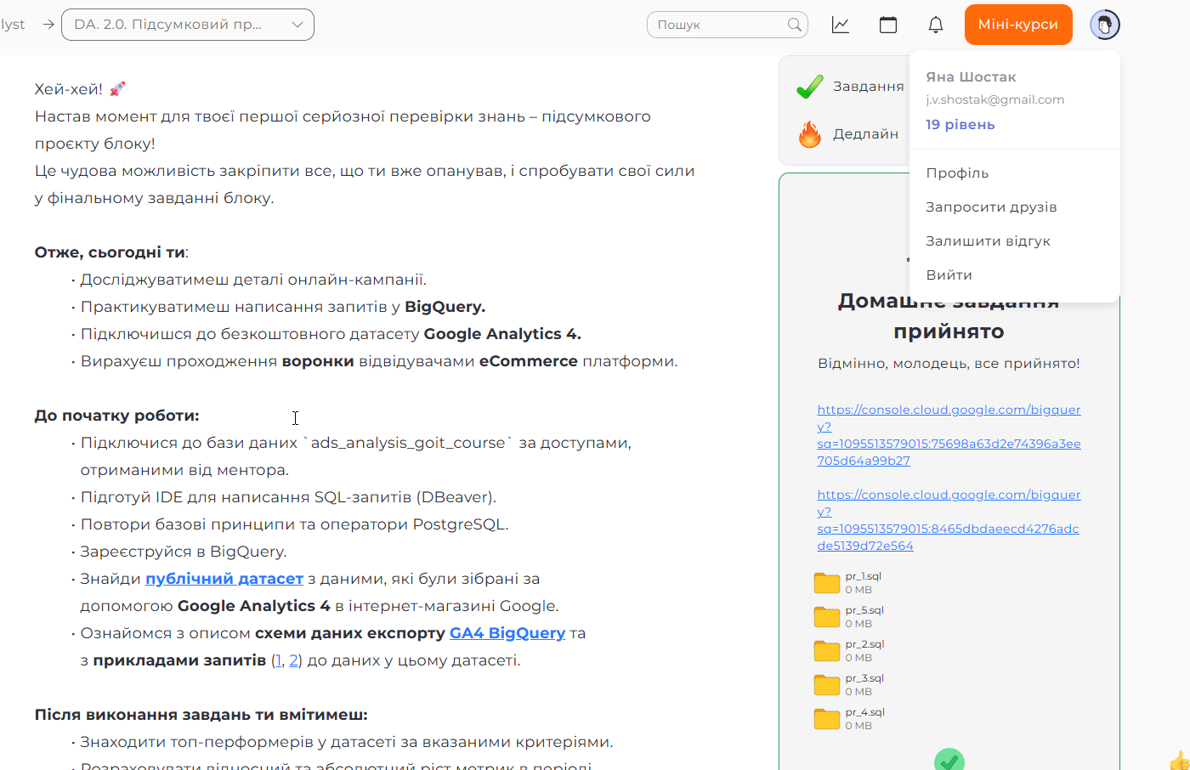Open the pr_3.sql file folder icon

coord(826,685)
